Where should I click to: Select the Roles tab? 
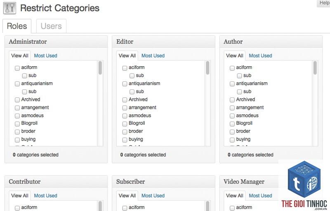[x=17, y=26]
